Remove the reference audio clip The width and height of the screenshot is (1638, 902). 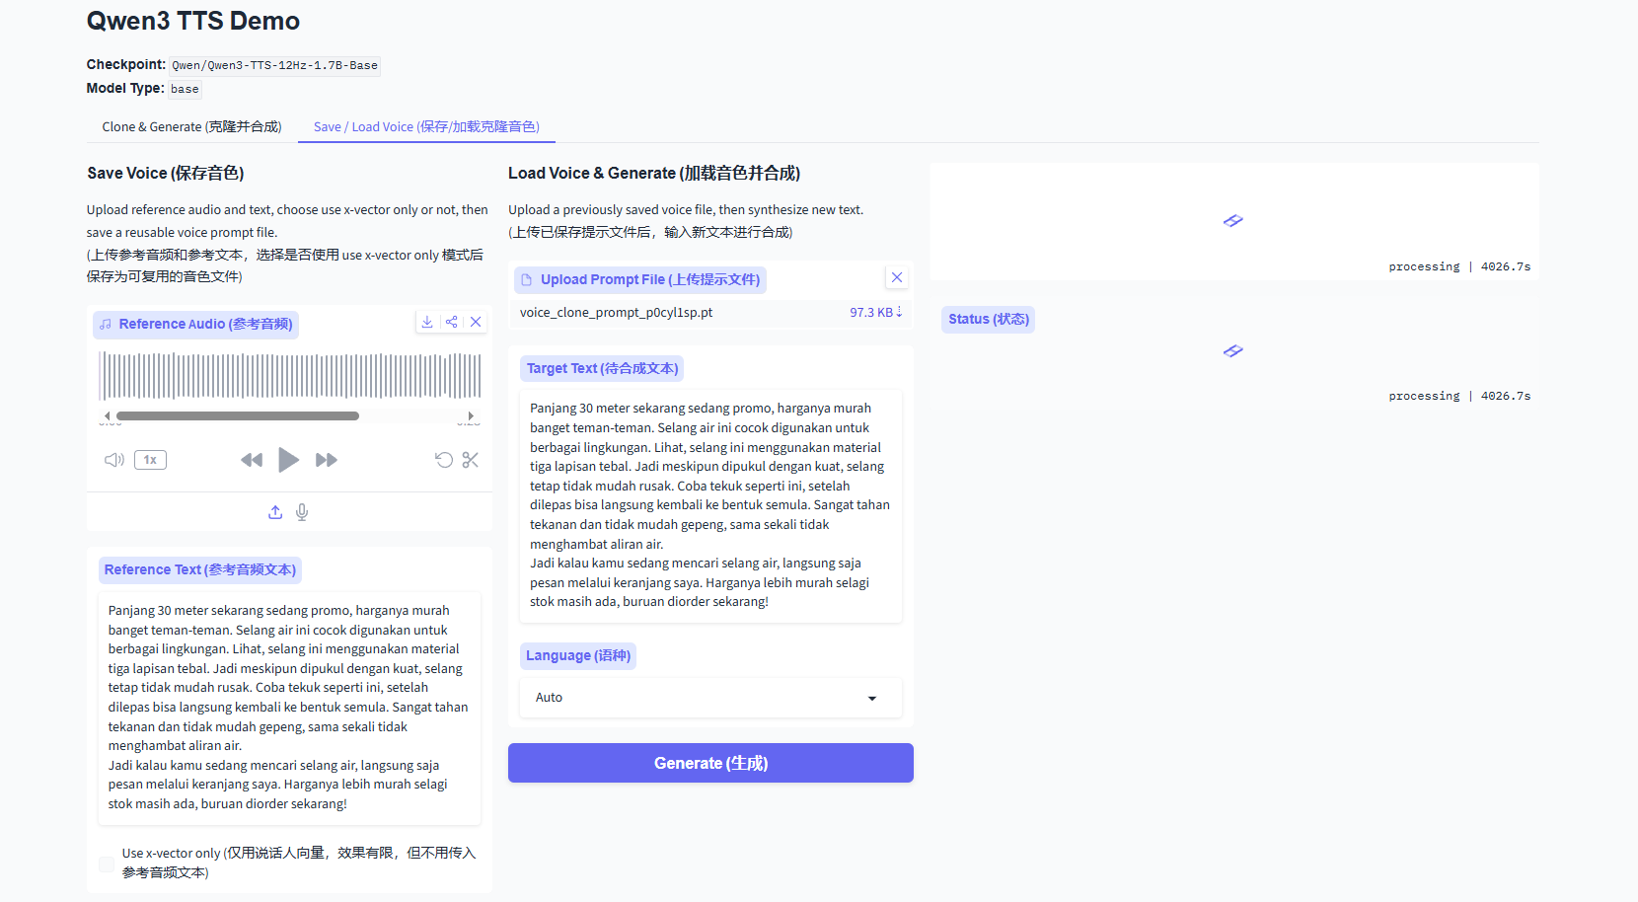click(x=476, y=322)
